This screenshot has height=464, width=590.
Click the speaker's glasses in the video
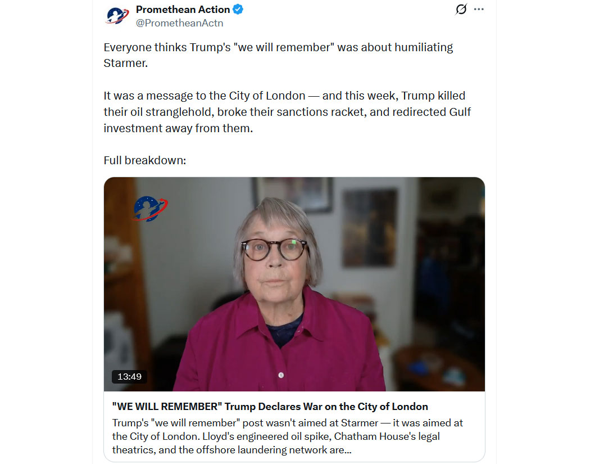click(x=275, y=249)
